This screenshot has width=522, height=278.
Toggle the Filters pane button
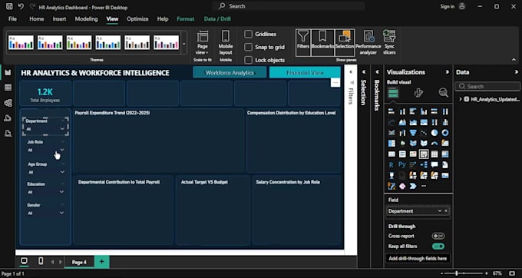click(303, 42)
